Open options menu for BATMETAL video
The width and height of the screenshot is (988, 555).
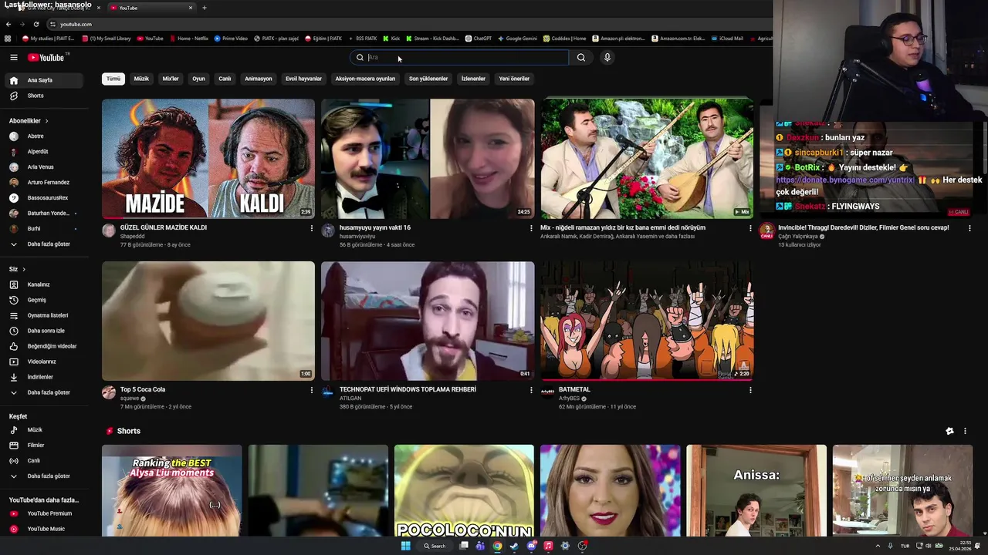pyautogui.click(x=750, y=390)
